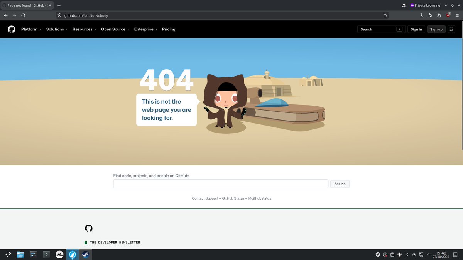This screenshot has width=463, height=260.
Task: Click the tab search icon in title bar
Action: click(404, 5)
